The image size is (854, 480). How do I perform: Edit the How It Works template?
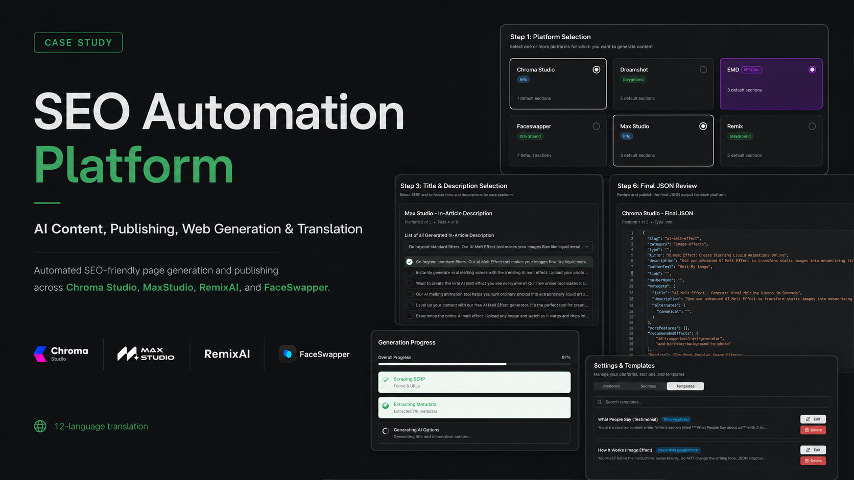pos(813,450)
